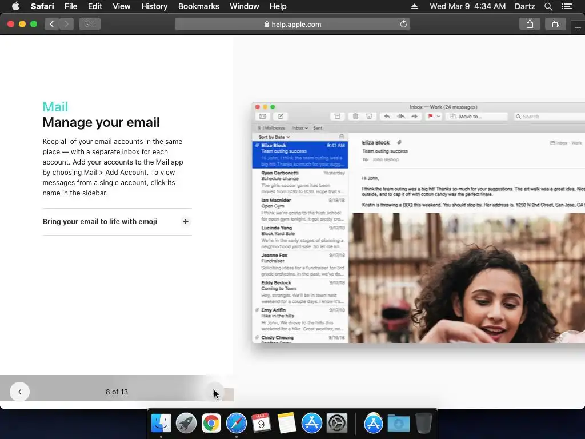Open the View menu
Viewport: 585px width, 439px height.
[x=121, y=6]
